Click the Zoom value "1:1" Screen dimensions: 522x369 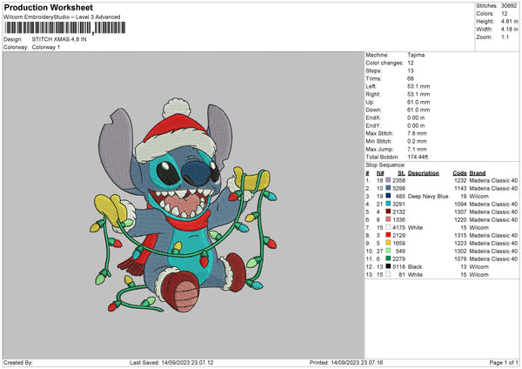click(505, 37)
